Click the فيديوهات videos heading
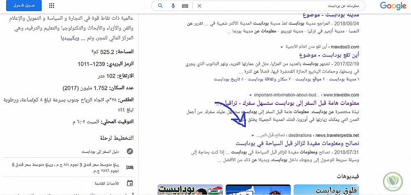Screen dimensions: 411x195 [x=348, y=177]
